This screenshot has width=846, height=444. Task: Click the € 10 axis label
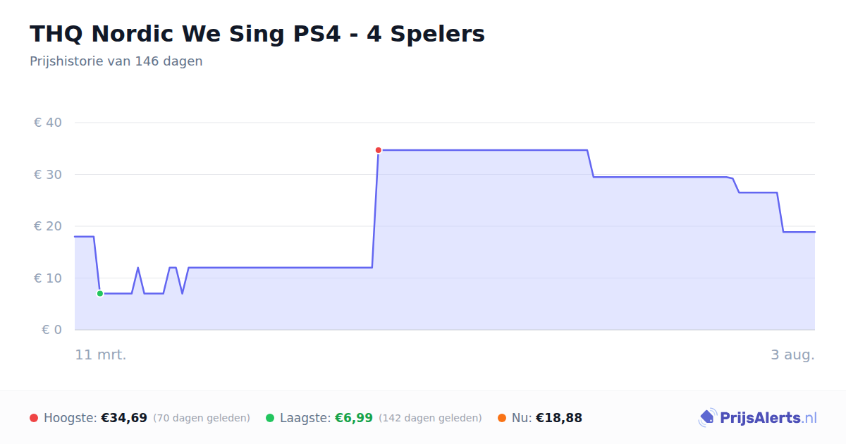[x=48, y=278]
